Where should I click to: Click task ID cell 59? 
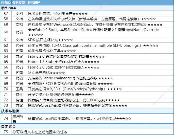coord(6,25)
